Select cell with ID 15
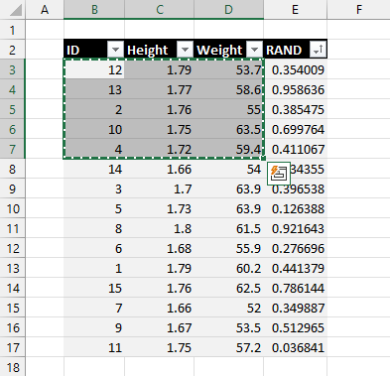This screenshot has width=390, height=376. tap(94, 288)
